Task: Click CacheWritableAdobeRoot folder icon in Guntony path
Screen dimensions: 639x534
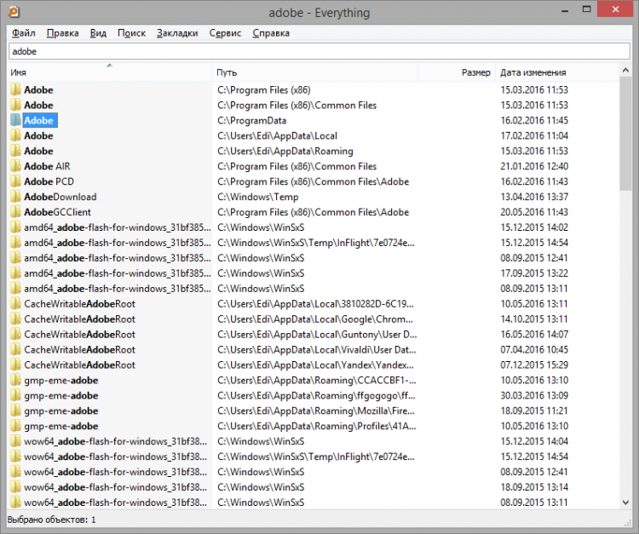Action: (15, 334)
